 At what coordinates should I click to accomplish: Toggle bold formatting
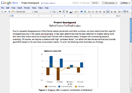(x=60, y=12)
